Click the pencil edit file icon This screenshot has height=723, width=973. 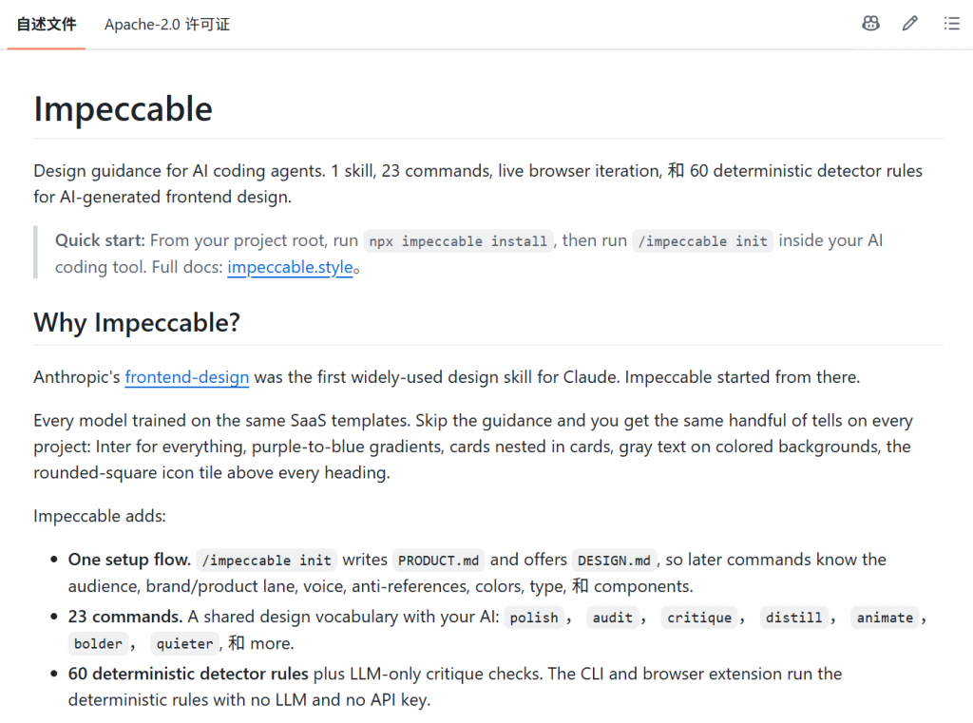point(909,24)
